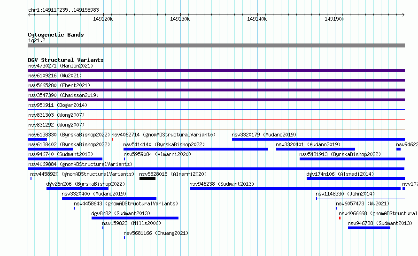Click the red nsv4066668 variant marker
This screenshot has height=256, width=418.
(x=340, y=218)
